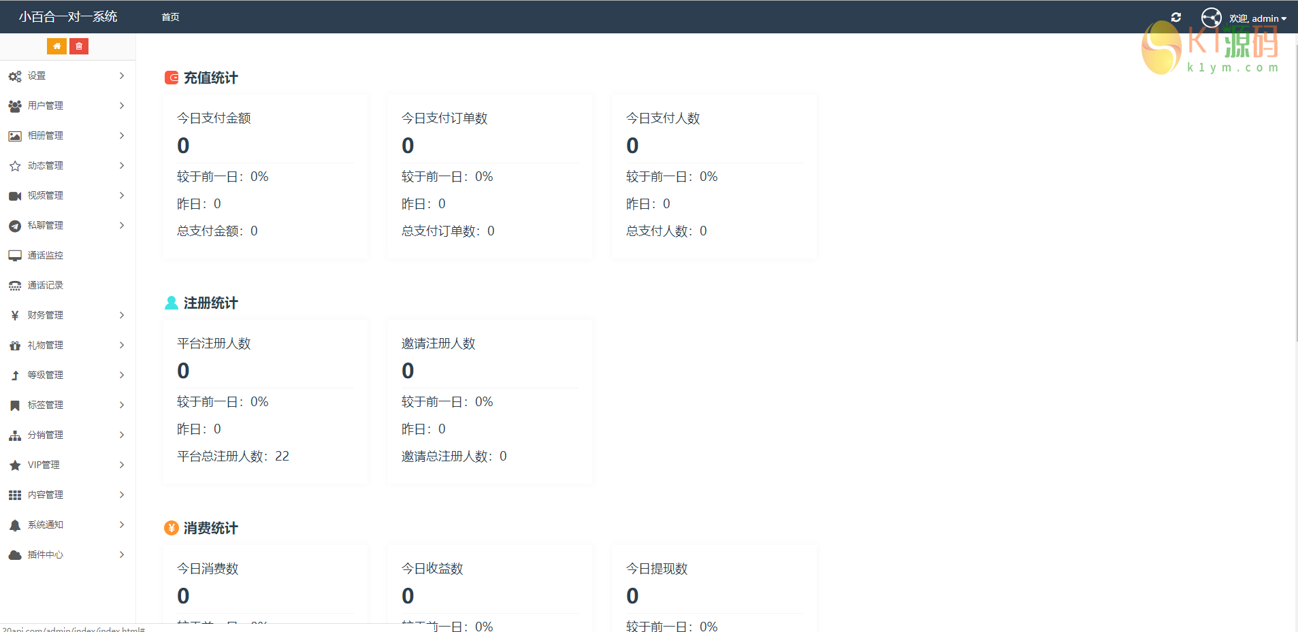This screenshot has width=1298, height=632.
Task: Click the 邀请注册人数 card title
Action: (x=438, y=343)
